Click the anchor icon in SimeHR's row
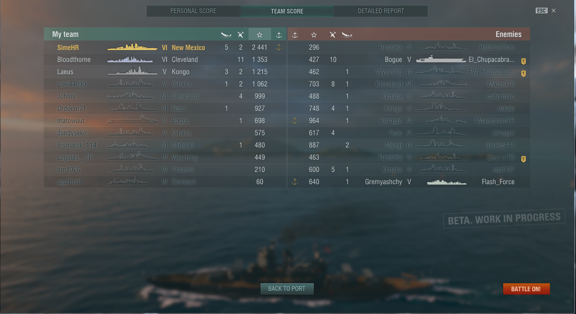 coord(279,48)
